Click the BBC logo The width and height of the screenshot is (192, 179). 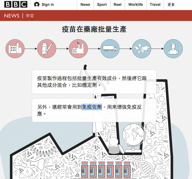(16, 5)
